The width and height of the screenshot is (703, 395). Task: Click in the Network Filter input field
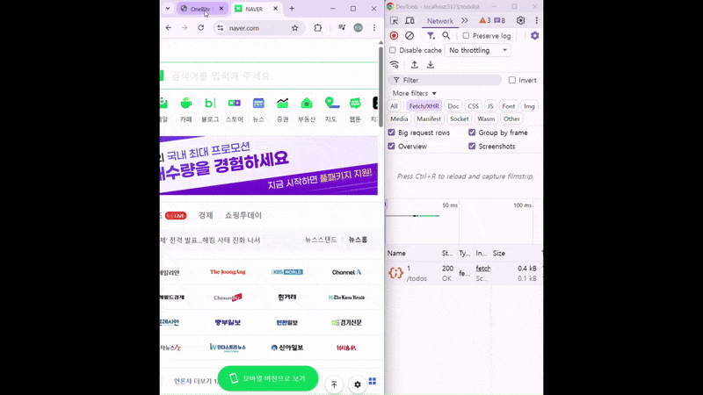(445, 80)
